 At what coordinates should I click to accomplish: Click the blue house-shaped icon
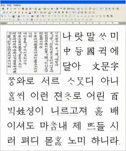[x=52, y=9]
